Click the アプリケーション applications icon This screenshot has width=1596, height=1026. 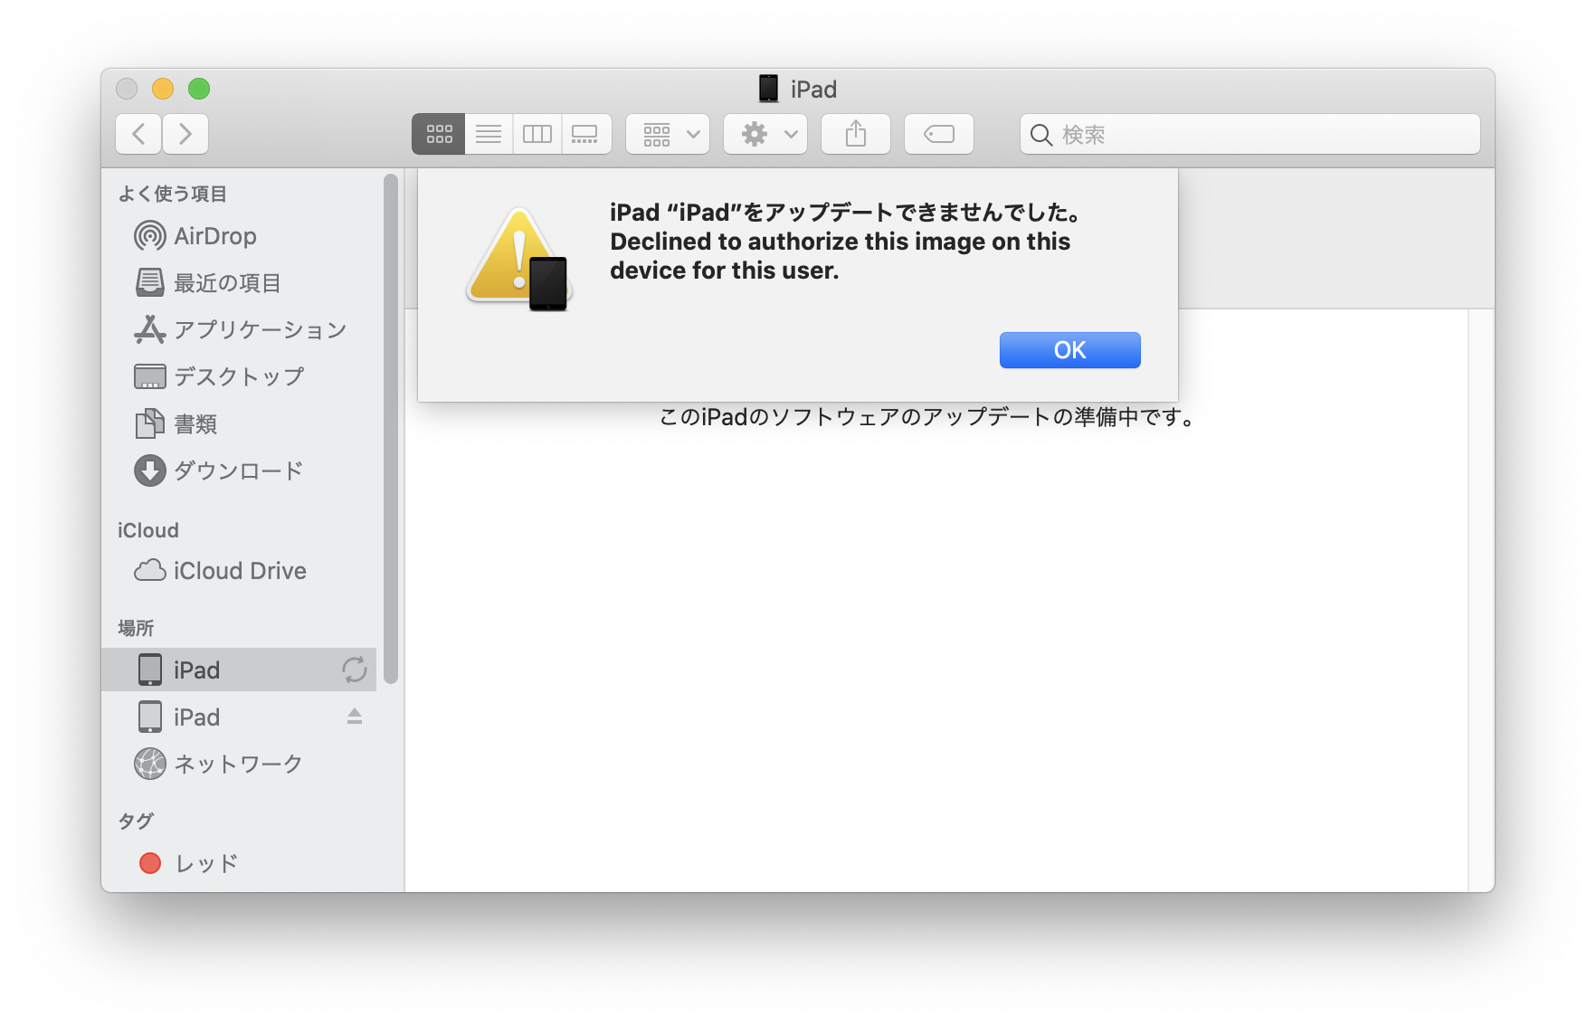click(x=150, y=330)
